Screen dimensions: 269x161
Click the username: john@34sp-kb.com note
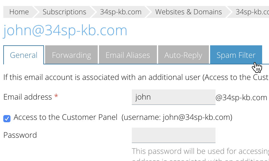[177, 117]
